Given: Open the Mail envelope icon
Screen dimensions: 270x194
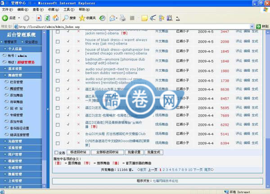Looking at the screenshot, I should (112, 18).
